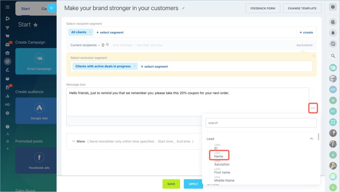Close the exclusion segment panel
The image size is (340, 192).
pos(314,56)
